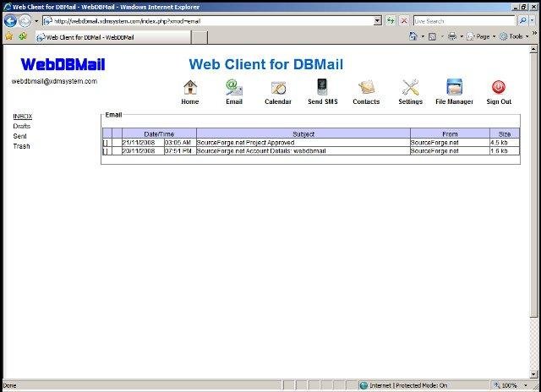Click in the Live Search input box
This screenshot has width=541, height=392.
pyautogui.click(x=464, y=21)
